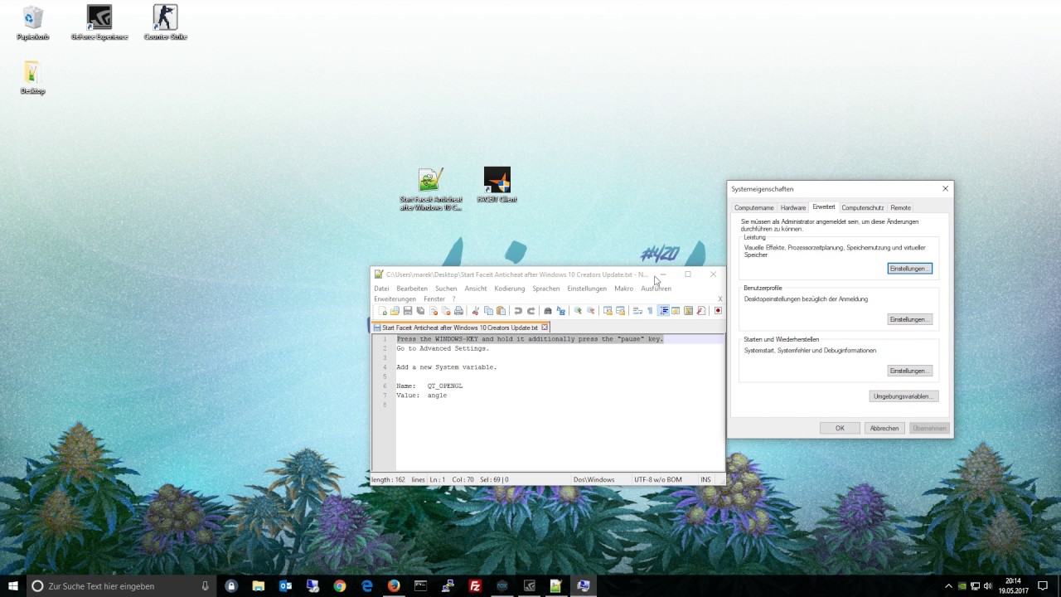Click the line 'Value: angle'
Image resolution: width=1061 pixels, height=597 pixels.
pos(421,396)
